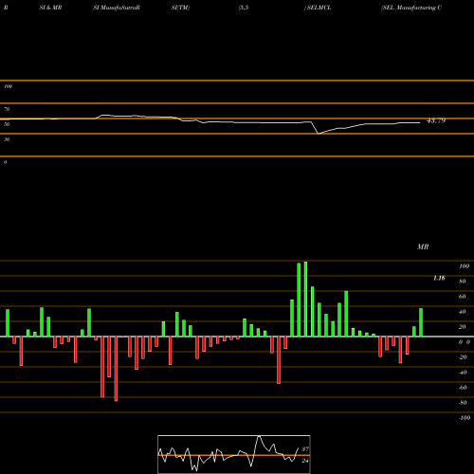Click the 1.16 value beneath MR label
Viewport: 474px width, 474px height.
(x=439, y=278)
